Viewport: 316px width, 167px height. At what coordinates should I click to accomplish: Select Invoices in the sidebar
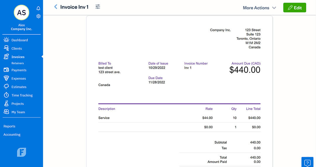click(x=18, y=57)
